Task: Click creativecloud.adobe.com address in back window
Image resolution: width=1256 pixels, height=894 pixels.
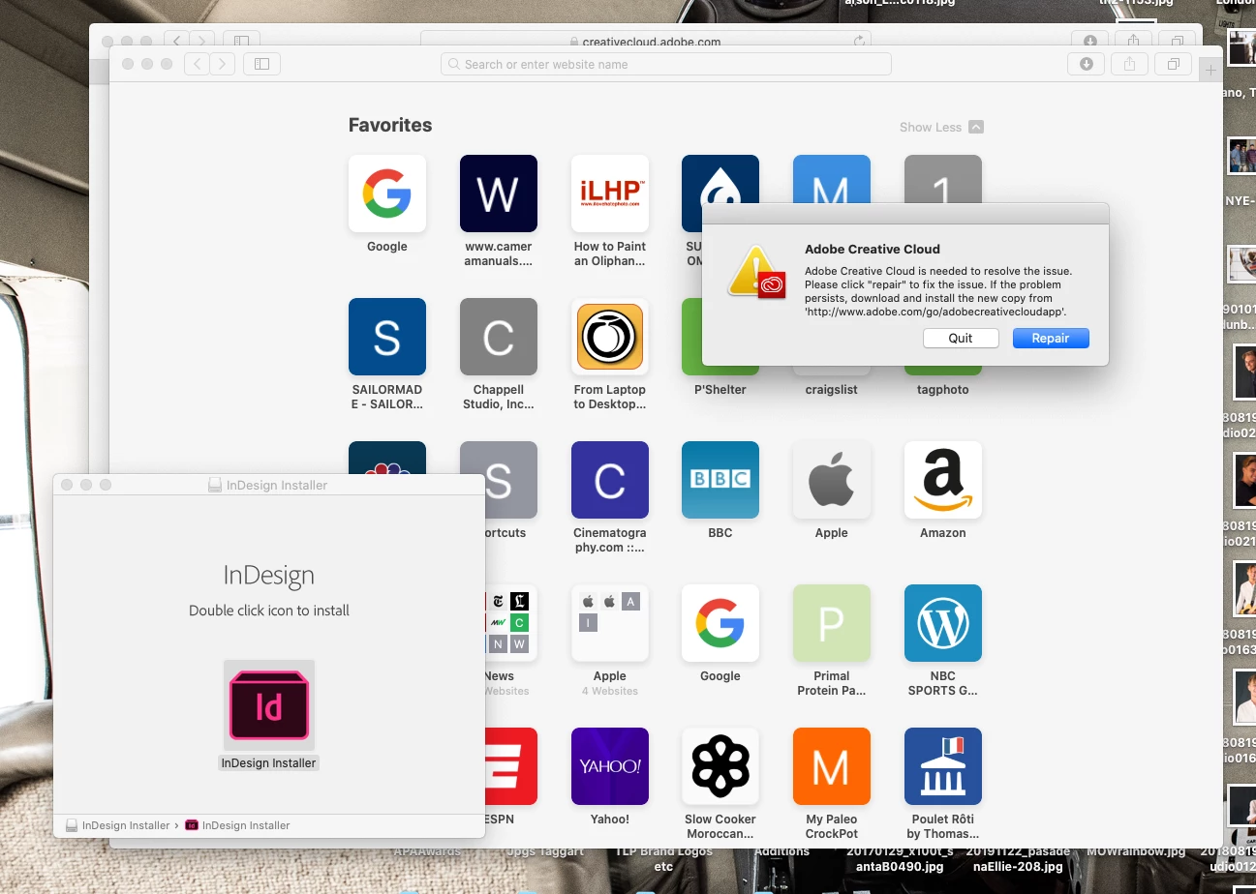Action: tap(651, 42)
